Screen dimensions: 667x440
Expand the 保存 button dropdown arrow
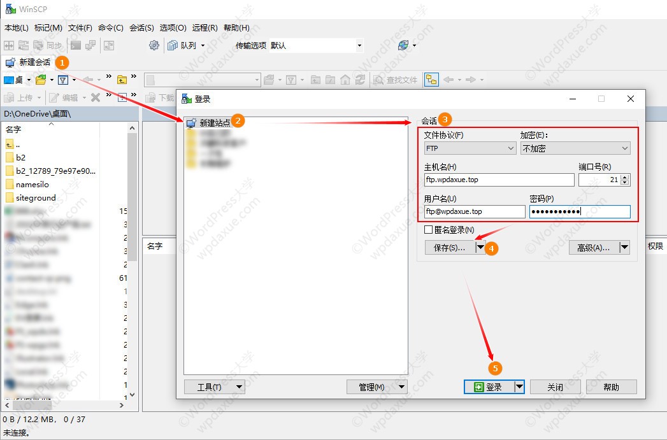point(480,247)
